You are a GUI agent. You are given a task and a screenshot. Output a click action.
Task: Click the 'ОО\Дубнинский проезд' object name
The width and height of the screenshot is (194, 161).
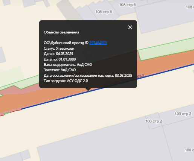[64, 43]
